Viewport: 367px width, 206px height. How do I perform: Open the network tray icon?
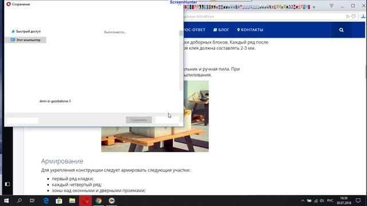point(316,201)
